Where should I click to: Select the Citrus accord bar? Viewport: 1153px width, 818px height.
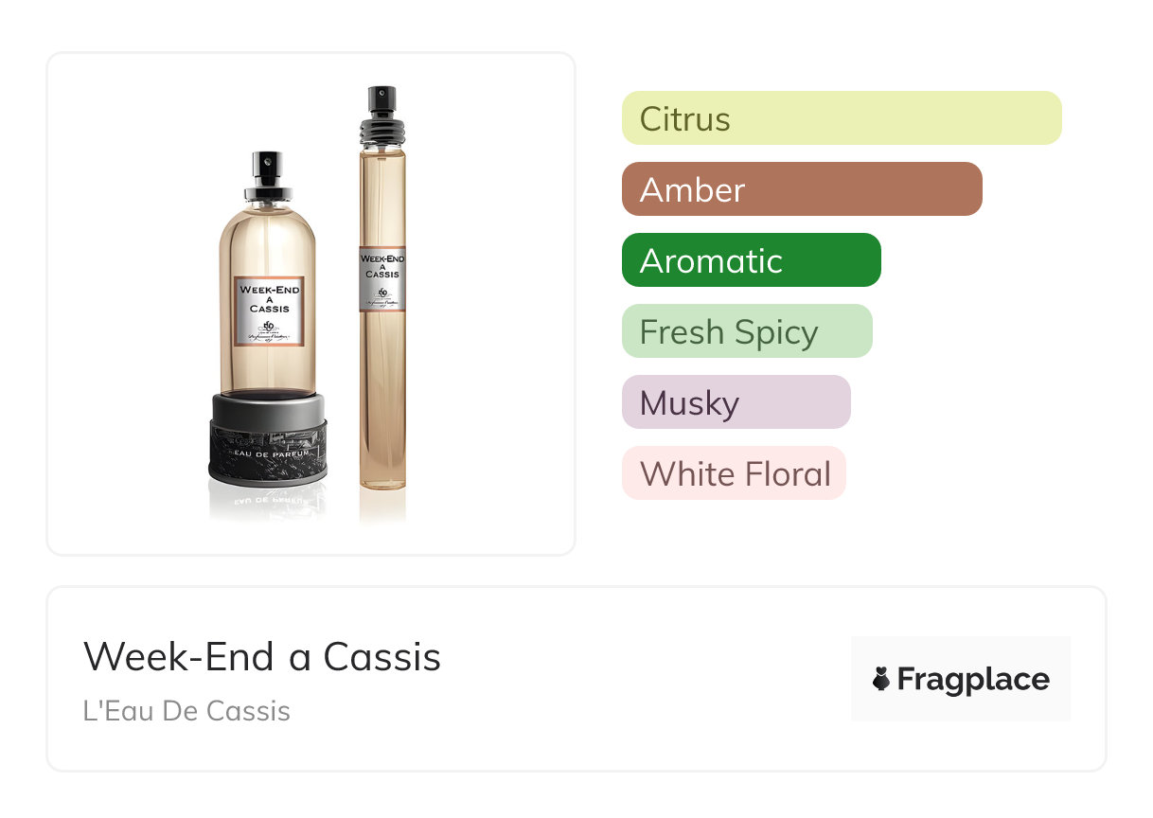tap(841, 118)
